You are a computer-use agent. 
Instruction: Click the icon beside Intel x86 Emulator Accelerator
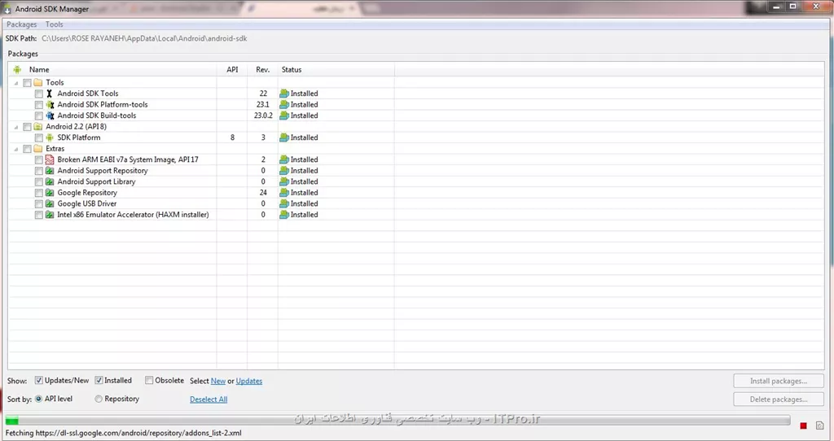(x=50, y=215)
